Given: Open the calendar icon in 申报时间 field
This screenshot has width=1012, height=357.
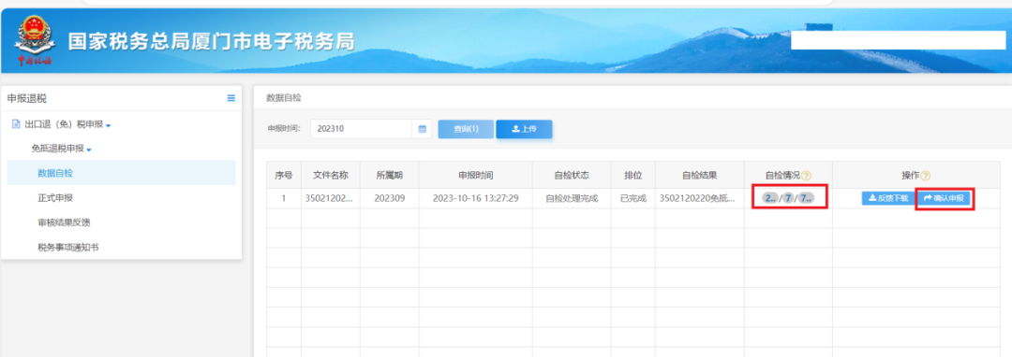Looking at the screenshot, I should pyautogui.click(x=422, y=129).
